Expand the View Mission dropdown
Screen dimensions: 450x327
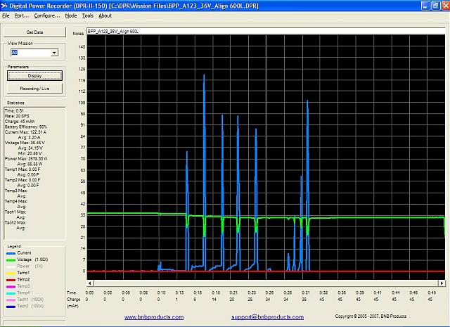coord(54,53)
